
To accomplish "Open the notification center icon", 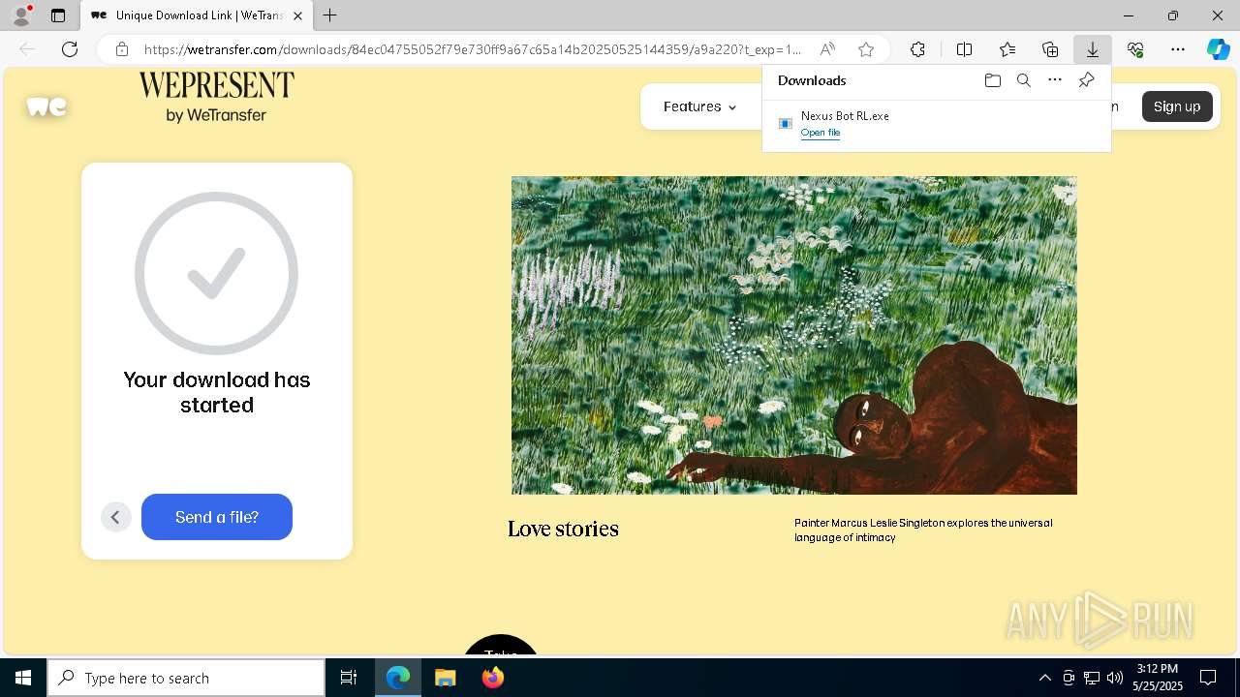I will coord(1209,678).
